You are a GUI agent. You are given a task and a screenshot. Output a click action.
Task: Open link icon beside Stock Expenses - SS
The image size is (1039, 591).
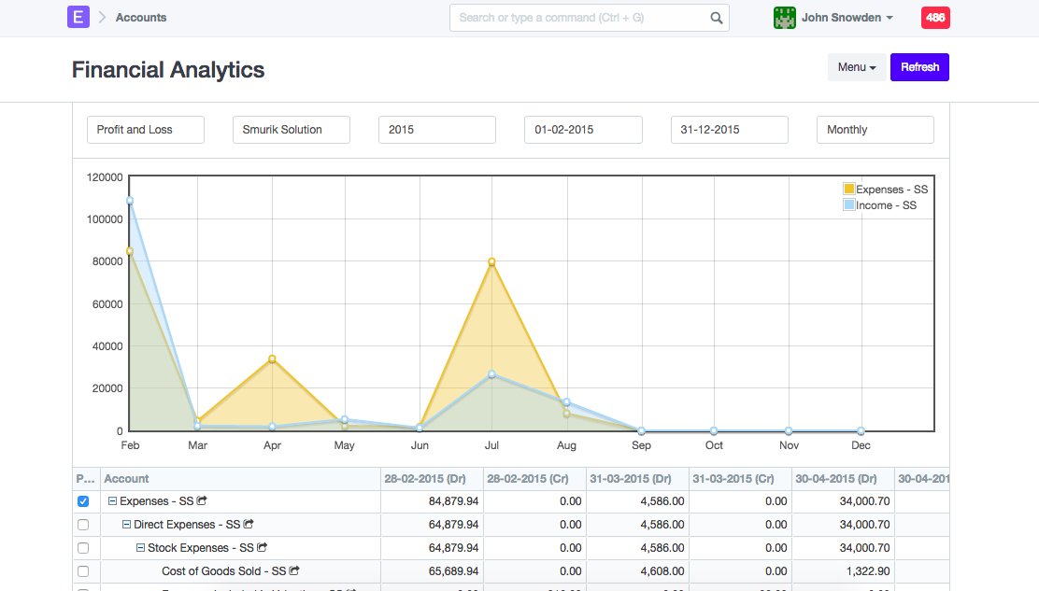click(x=262, y=548)
